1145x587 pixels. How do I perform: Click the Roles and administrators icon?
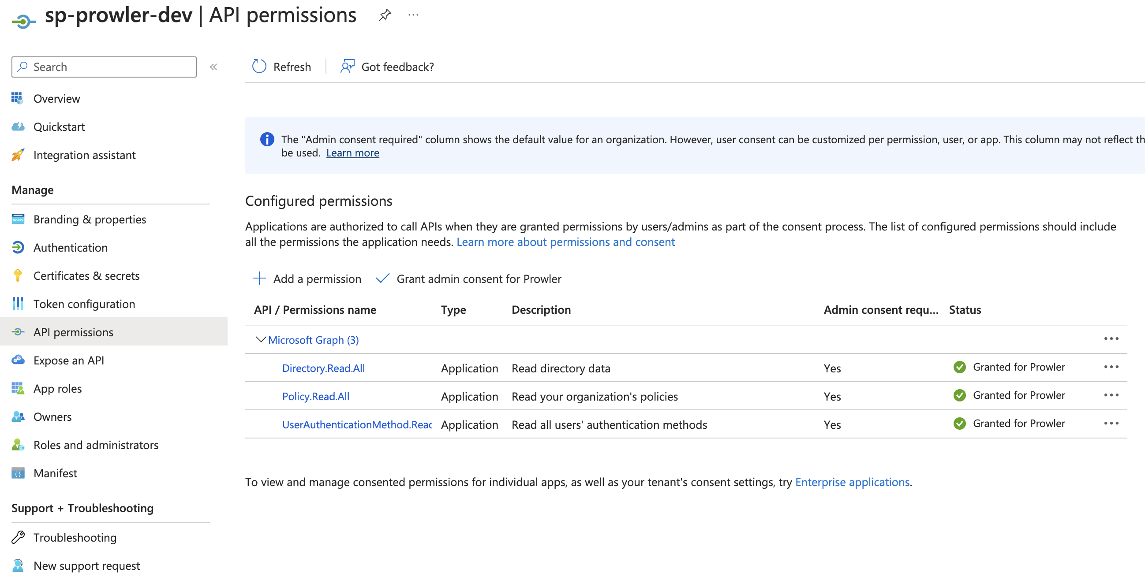point(18,445)
